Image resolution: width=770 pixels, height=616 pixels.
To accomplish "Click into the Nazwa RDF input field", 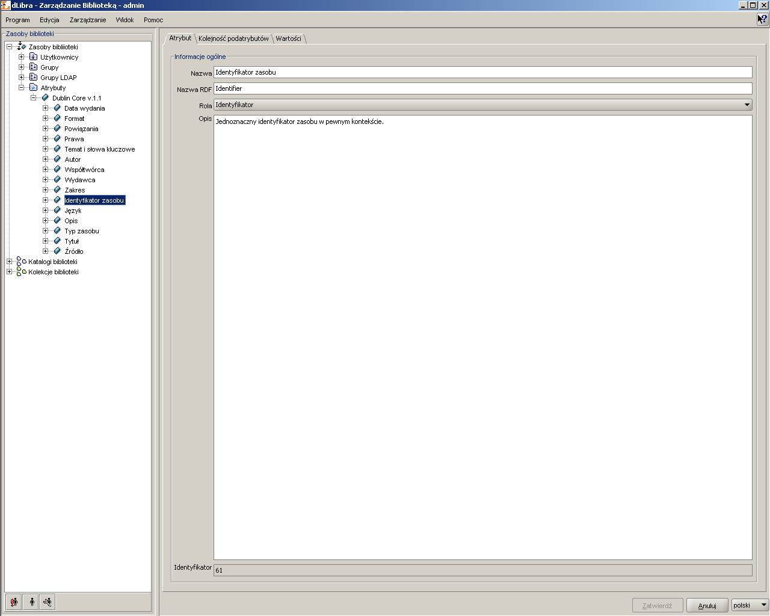I will click(x=482, y=88).
